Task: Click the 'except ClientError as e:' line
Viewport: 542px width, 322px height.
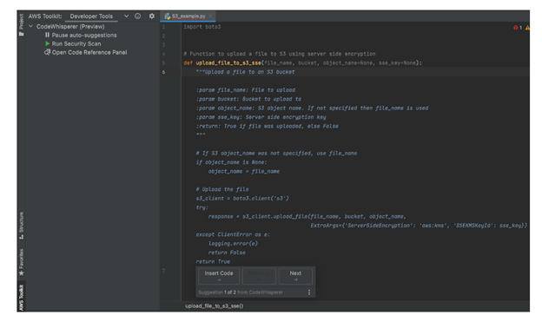Action: 233,234
